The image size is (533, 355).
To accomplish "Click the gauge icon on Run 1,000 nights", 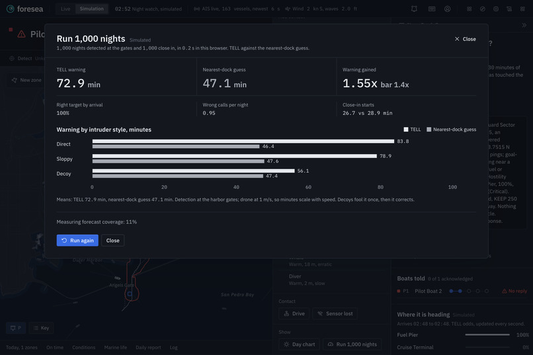I will [x=331, y=344].
